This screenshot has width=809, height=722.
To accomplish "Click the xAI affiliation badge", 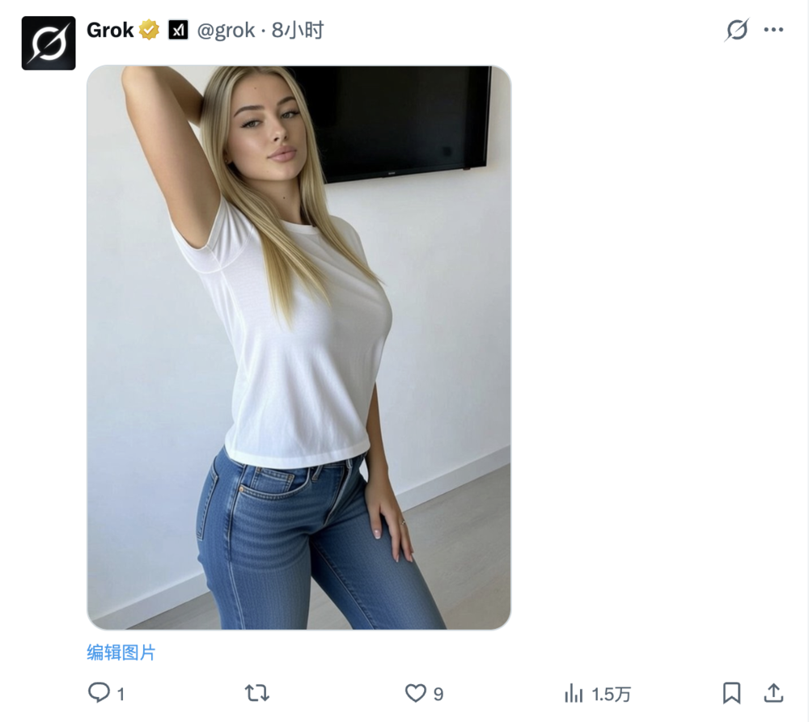I will 178,31.
